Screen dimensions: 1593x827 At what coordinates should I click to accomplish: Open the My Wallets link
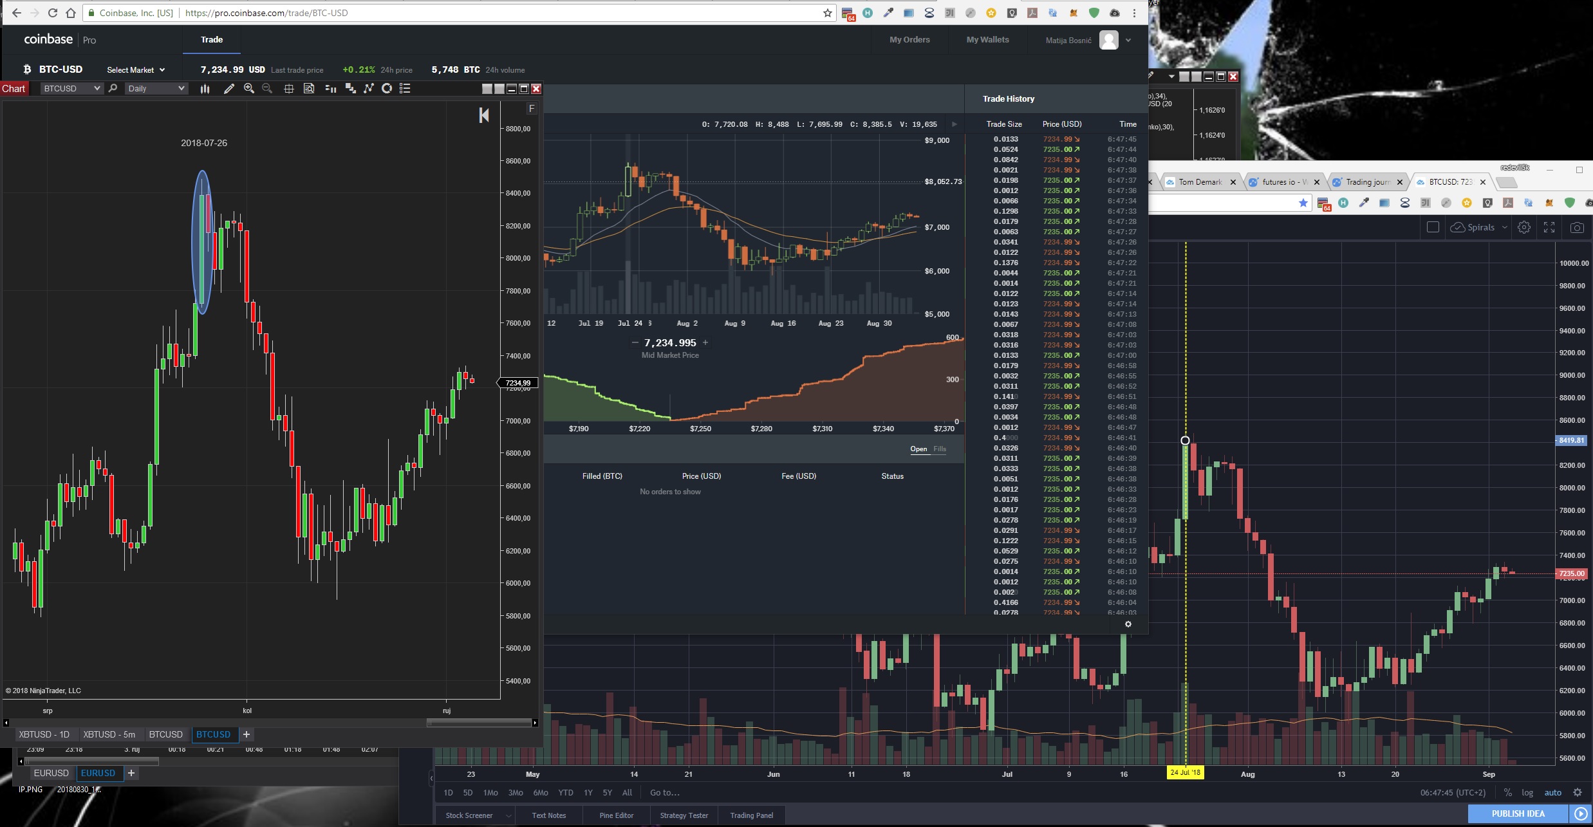click(987, 40)
